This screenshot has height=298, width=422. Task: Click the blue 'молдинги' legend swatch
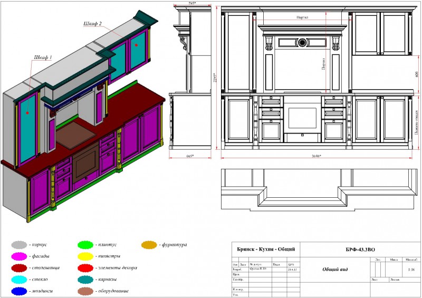(x=19, y=291)
